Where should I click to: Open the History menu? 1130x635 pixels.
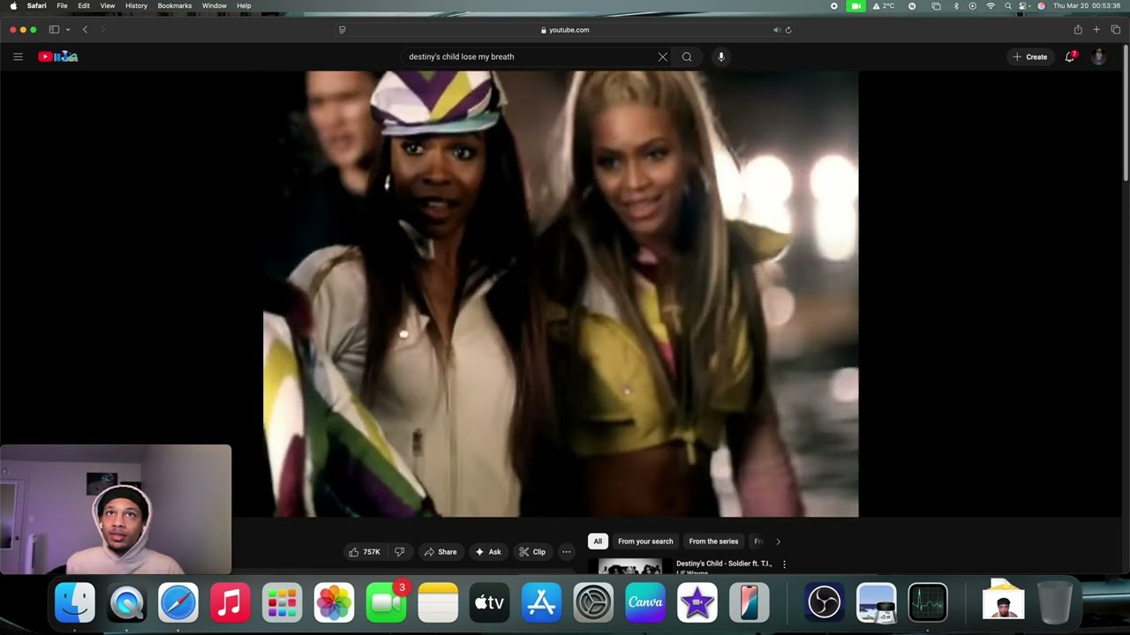pyautogui.click(x=136, y=6)
